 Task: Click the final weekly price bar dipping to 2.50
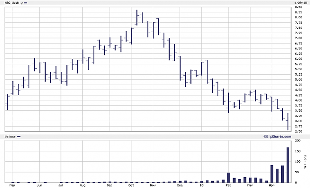click(288, 122)
